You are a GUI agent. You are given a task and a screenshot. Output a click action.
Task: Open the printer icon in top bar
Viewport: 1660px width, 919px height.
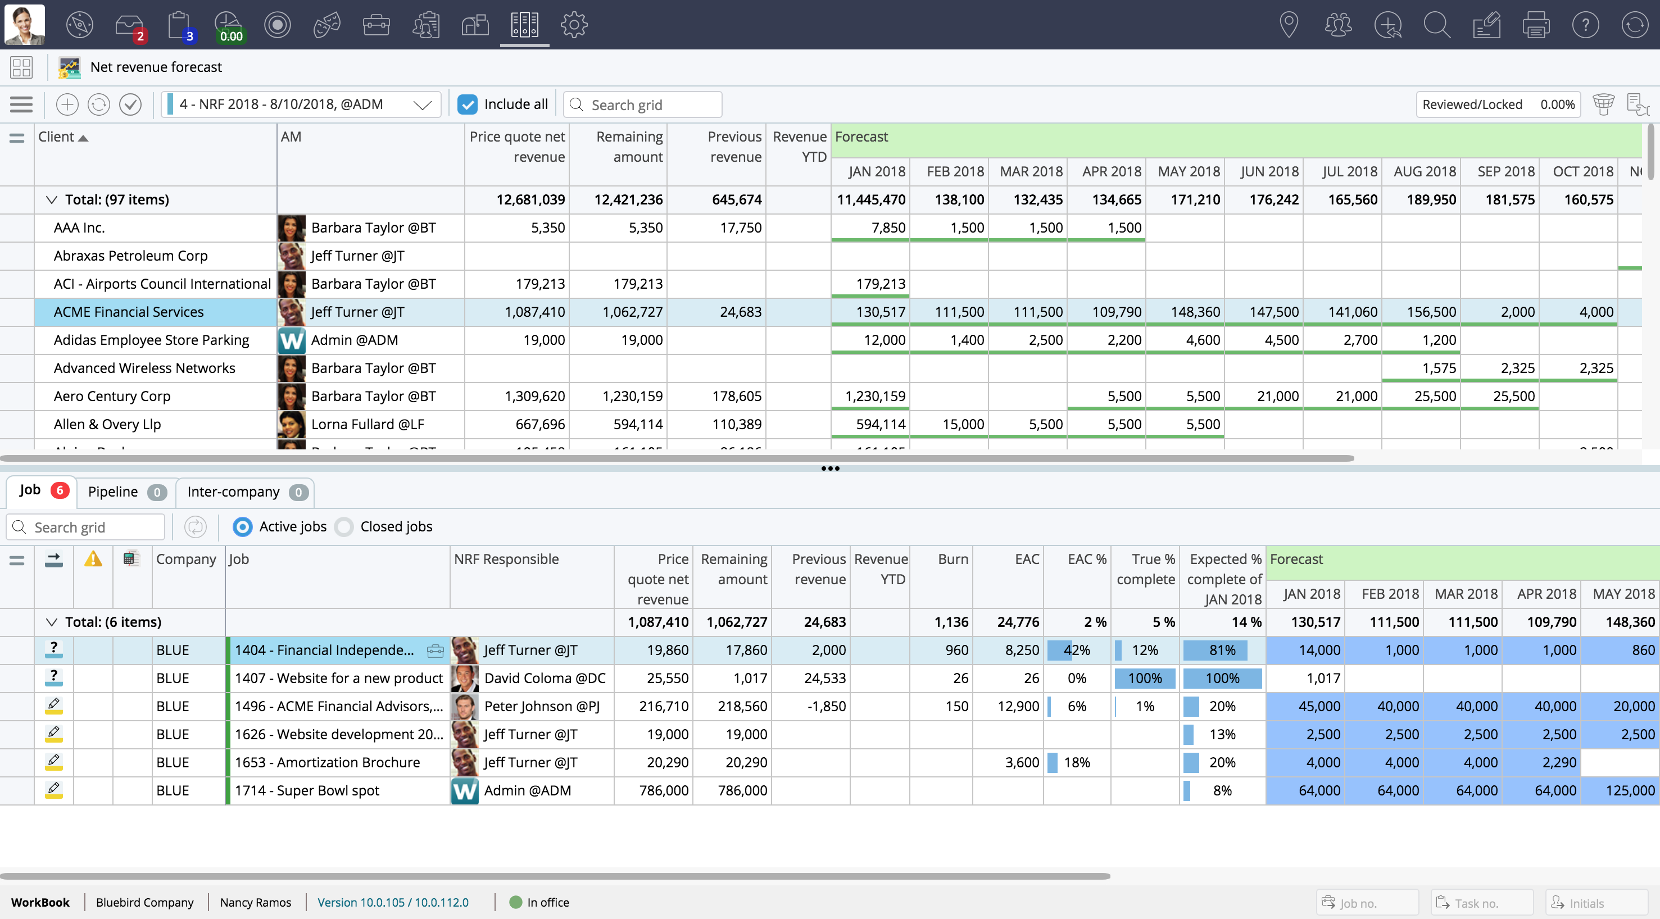pos(1536,25)
